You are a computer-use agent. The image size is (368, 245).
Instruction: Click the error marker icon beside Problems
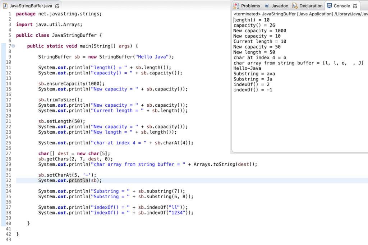(236, 5)
